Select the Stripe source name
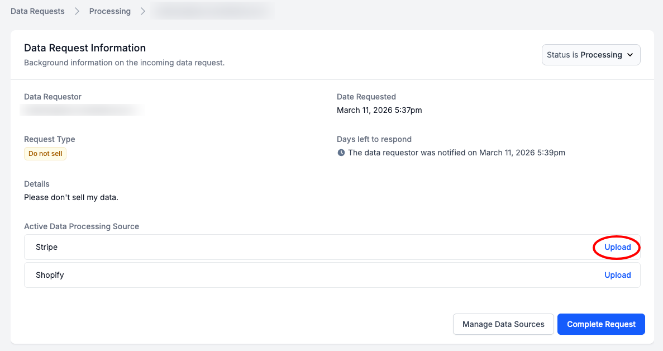Screen dimensions: 663x351 point(46,247)
